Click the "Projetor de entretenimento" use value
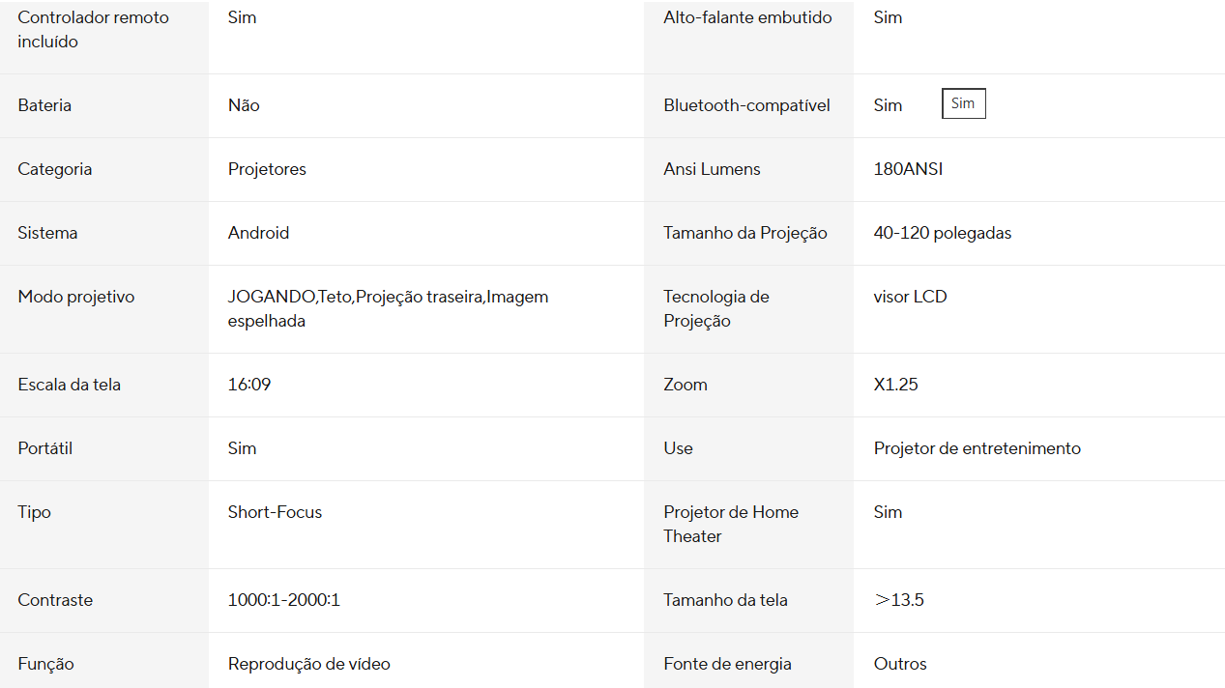Image resolution: width=1225 pixels, height=688 pixels. coord(977,448)
